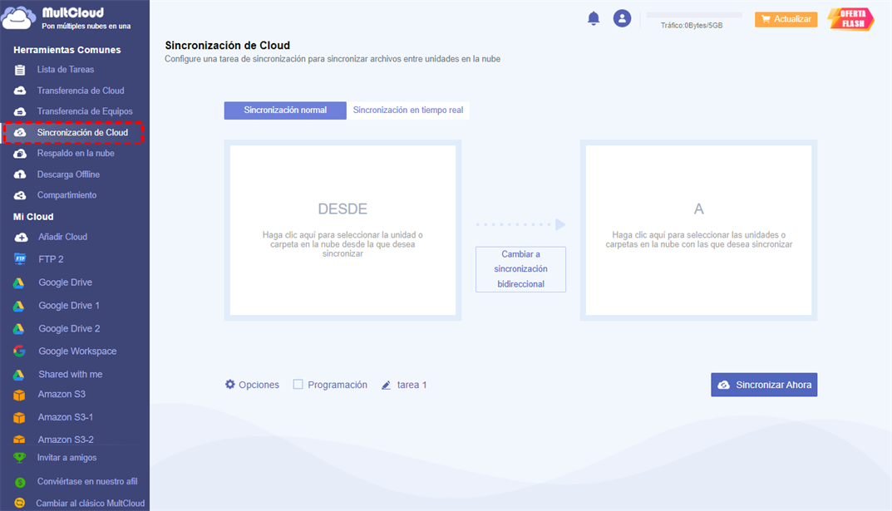Click Cambiar a sincronización bidireccional button
The height and width of the screenshot is (511, 892).
click(x=520, y=269)
